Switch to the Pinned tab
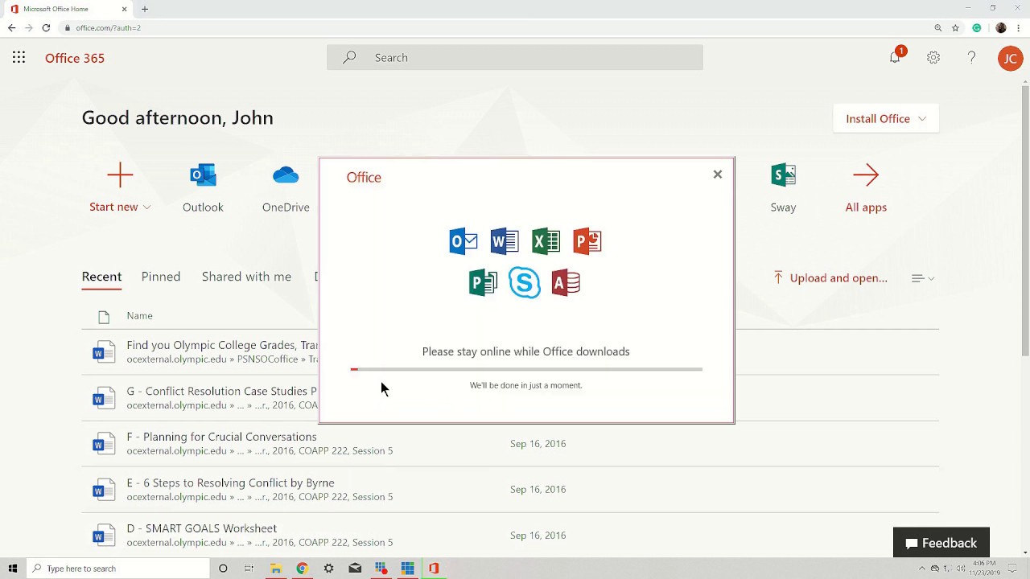Viewport: 1030px width, 579px height. [x=161, y=277]
